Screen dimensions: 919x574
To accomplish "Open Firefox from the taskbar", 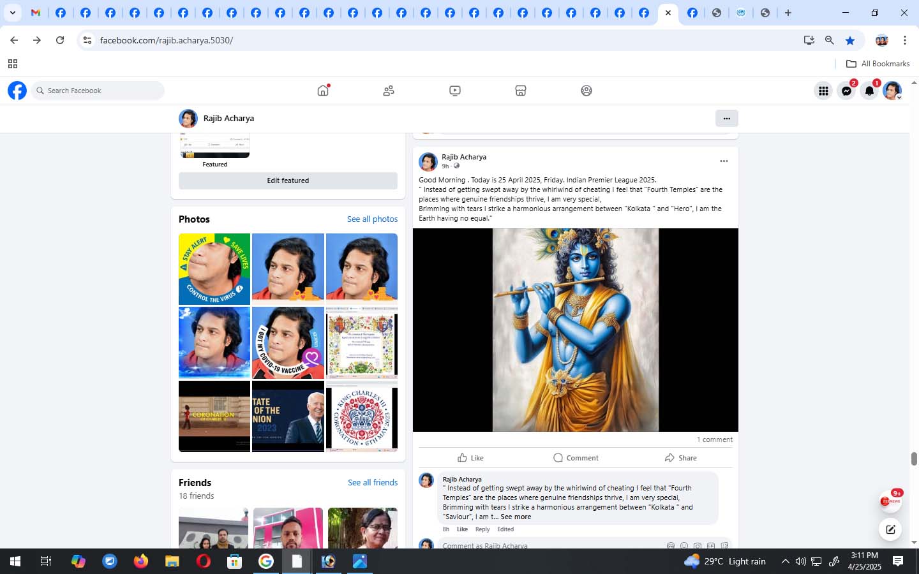I will 141,561.
